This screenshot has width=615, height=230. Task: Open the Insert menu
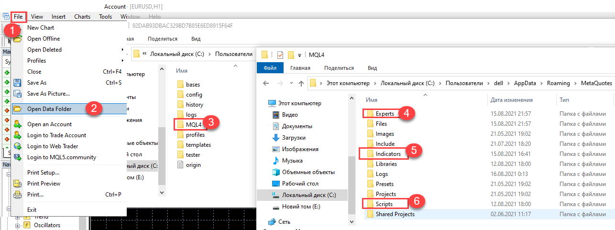tap(58, 16)
